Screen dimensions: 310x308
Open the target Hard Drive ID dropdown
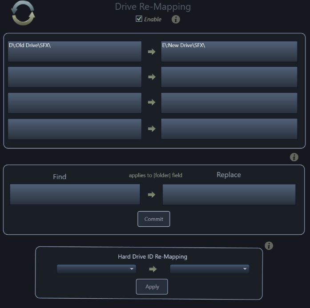[x=210, y=269]
